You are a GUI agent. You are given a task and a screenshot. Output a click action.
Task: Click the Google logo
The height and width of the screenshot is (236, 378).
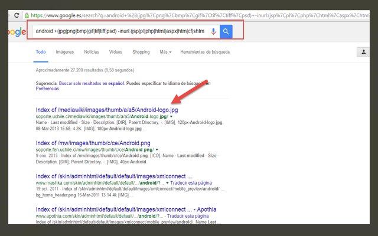click(x=17, y=32)
